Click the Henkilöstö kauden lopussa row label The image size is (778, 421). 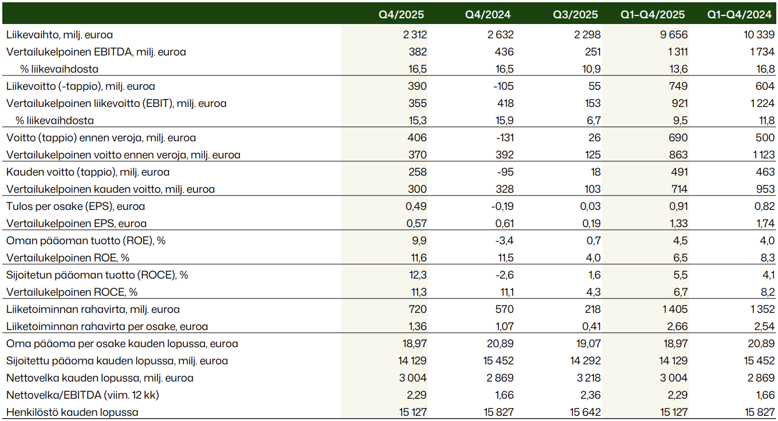(x=72, y=412)
